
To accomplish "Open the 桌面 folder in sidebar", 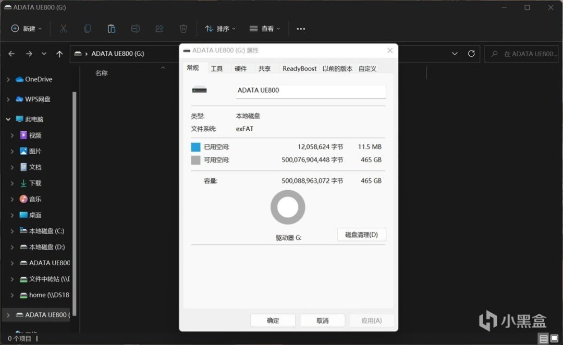I will point(31,215).
